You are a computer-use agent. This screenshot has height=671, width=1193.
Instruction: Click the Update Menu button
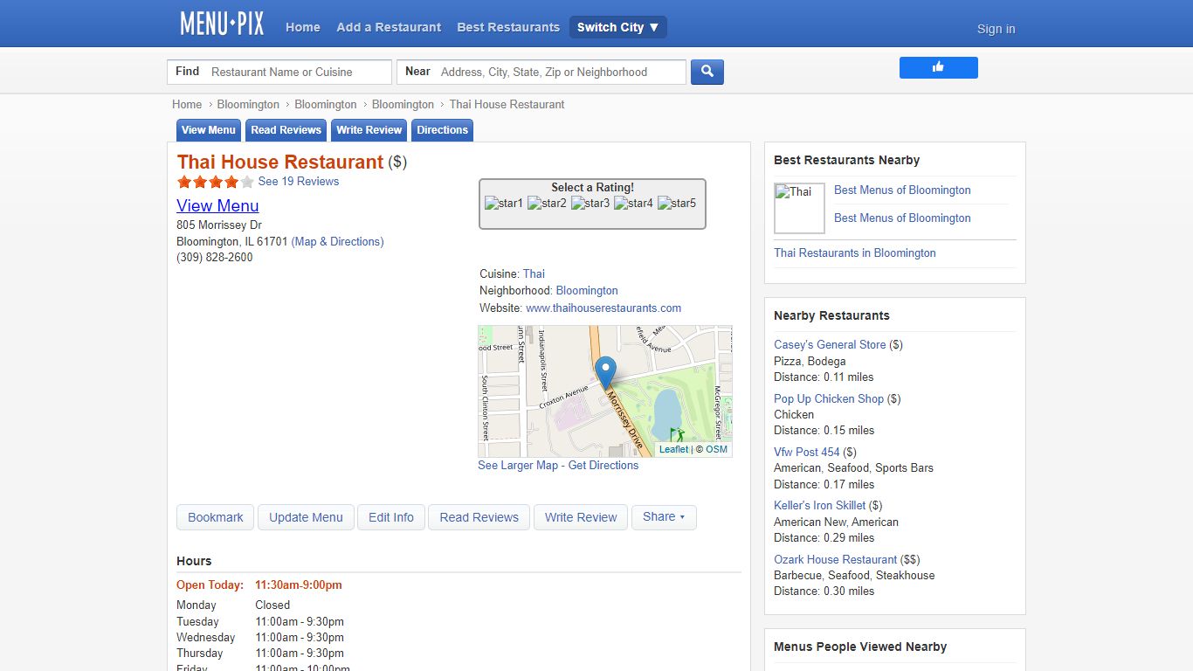[306, 517]
